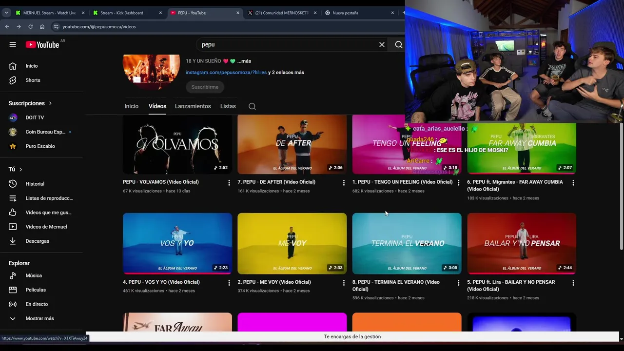The height and width of the screenshot is (351, 624).
Task: Click the YouTube logo
Action: point(42,44)
